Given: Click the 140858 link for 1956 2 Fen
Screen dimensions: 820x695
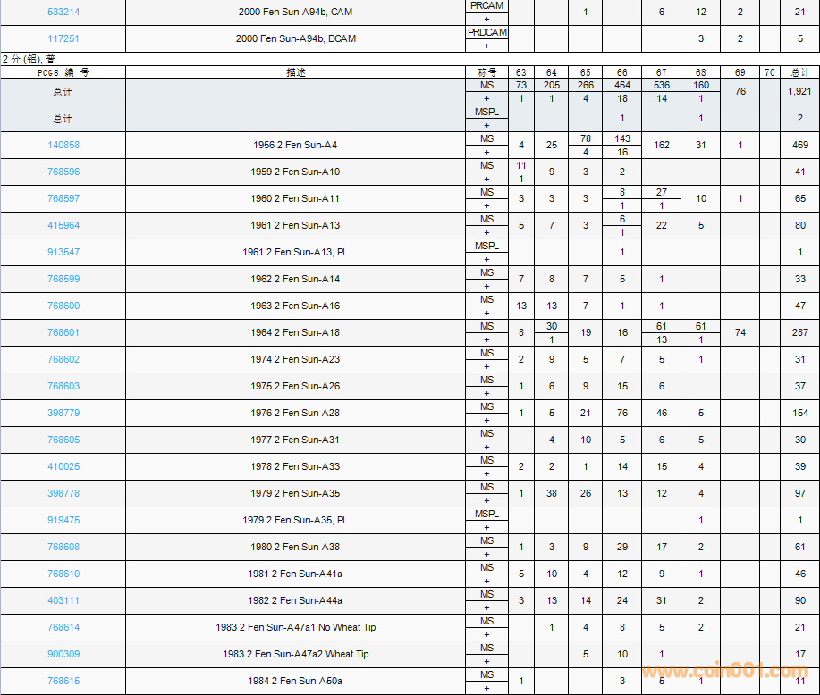Looking at the screenshot, I should coord(63,145).
